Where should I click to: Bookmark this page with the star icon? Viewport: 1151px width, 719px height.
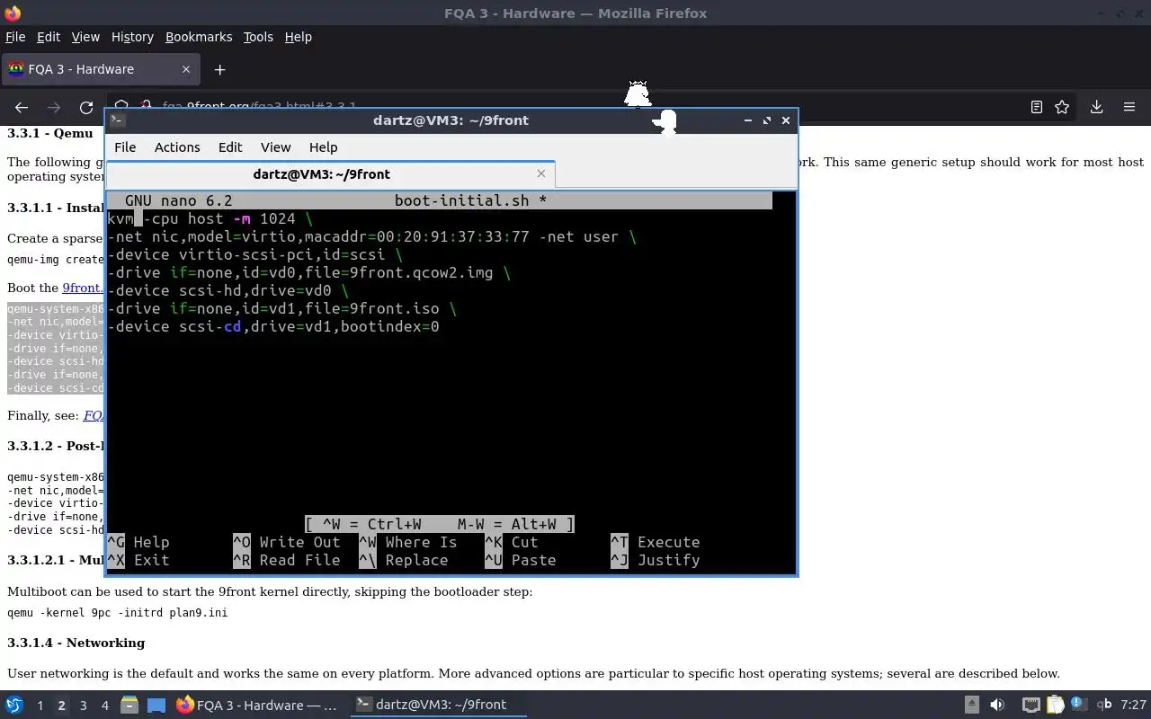point(1062,107)
